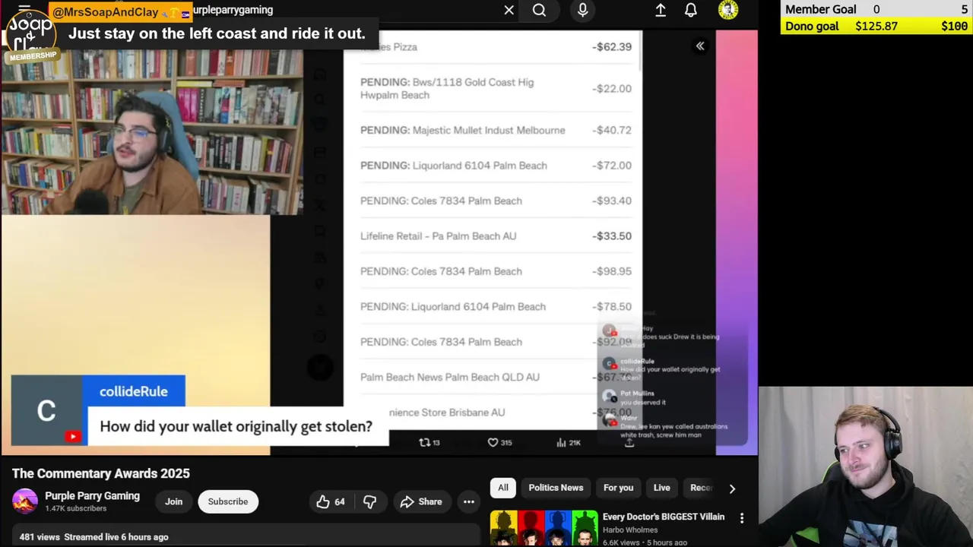Like the video with the thumbs-up 64 button
This screenshot has height=547, width=973.
point(330,501)
